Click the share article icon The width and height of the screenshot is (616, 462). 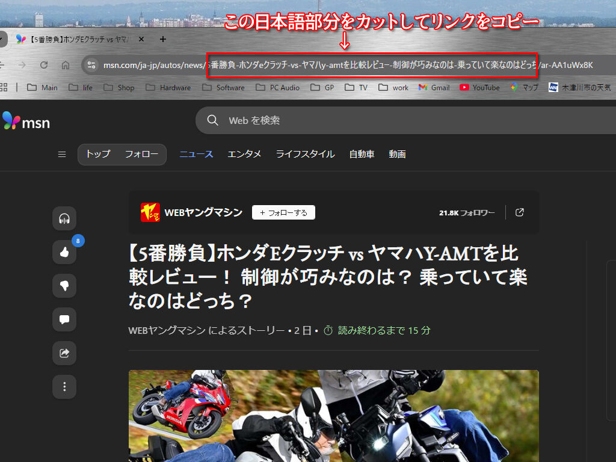(x=64, y=353)
